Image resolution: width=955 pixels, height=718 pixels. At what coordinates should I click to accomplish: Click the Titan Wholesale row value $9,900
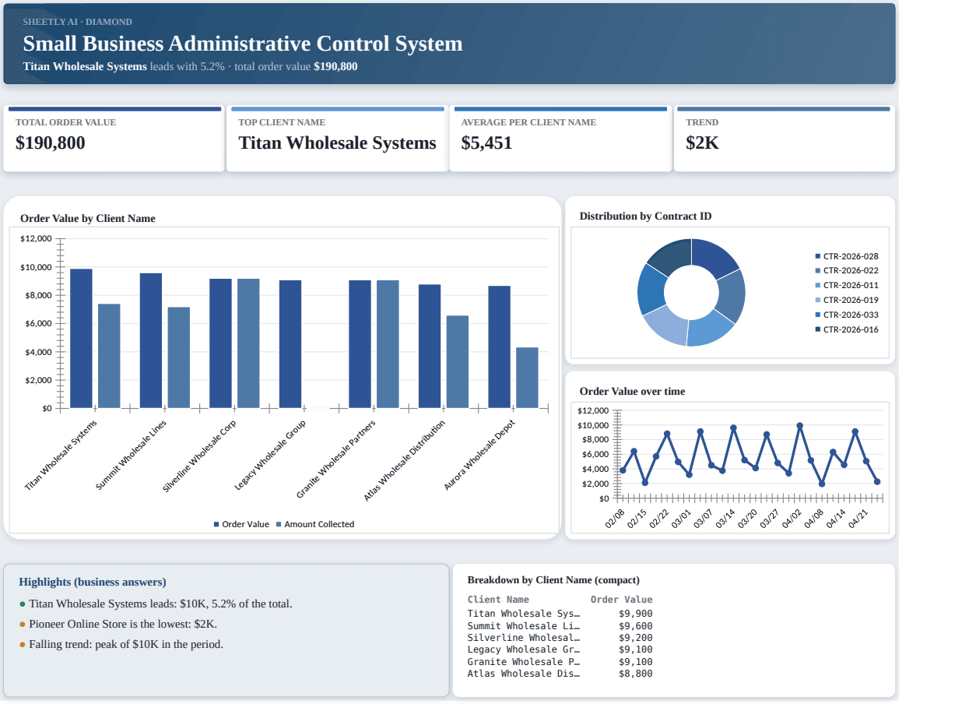tap(636, 614)
